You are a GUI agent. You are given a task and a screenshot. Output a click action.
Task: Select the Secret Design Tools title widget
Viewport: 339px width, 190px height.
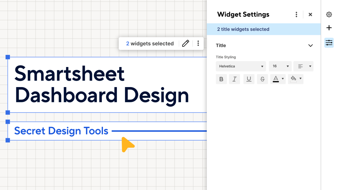click(61, 131)
